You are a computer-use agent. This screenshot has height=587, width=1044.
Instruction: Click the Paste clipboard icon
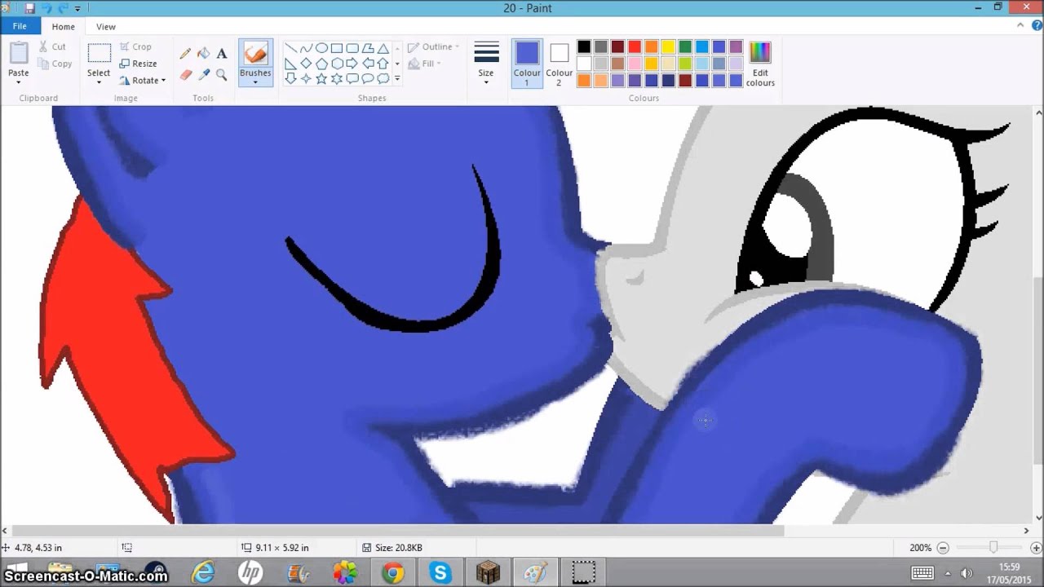point(18,53)
